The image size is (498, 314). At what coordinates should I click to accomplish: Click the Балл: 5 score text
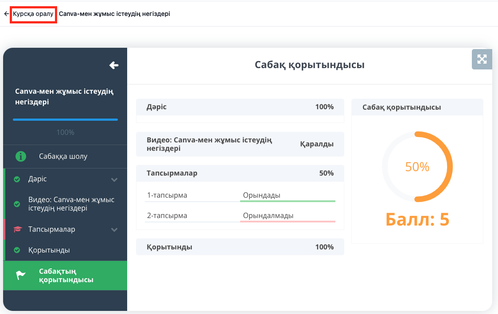tap(417, 219)
